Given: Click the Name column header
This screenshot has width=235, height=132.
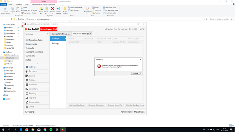Looking at the screenshot, I should tap(75, 38).
